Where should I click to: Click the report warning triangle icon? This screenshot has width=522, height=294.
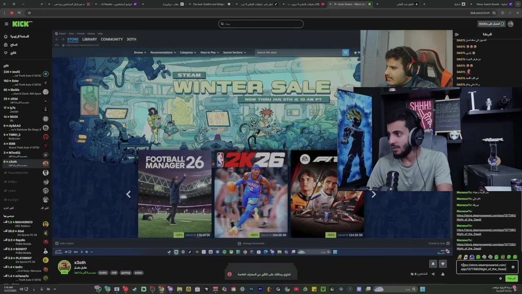click(442, 274)
